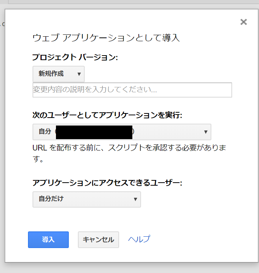The width and height of the screenshot is (259, 273).
Task: Click the キャンセル button
Action: tap(98, 240)
